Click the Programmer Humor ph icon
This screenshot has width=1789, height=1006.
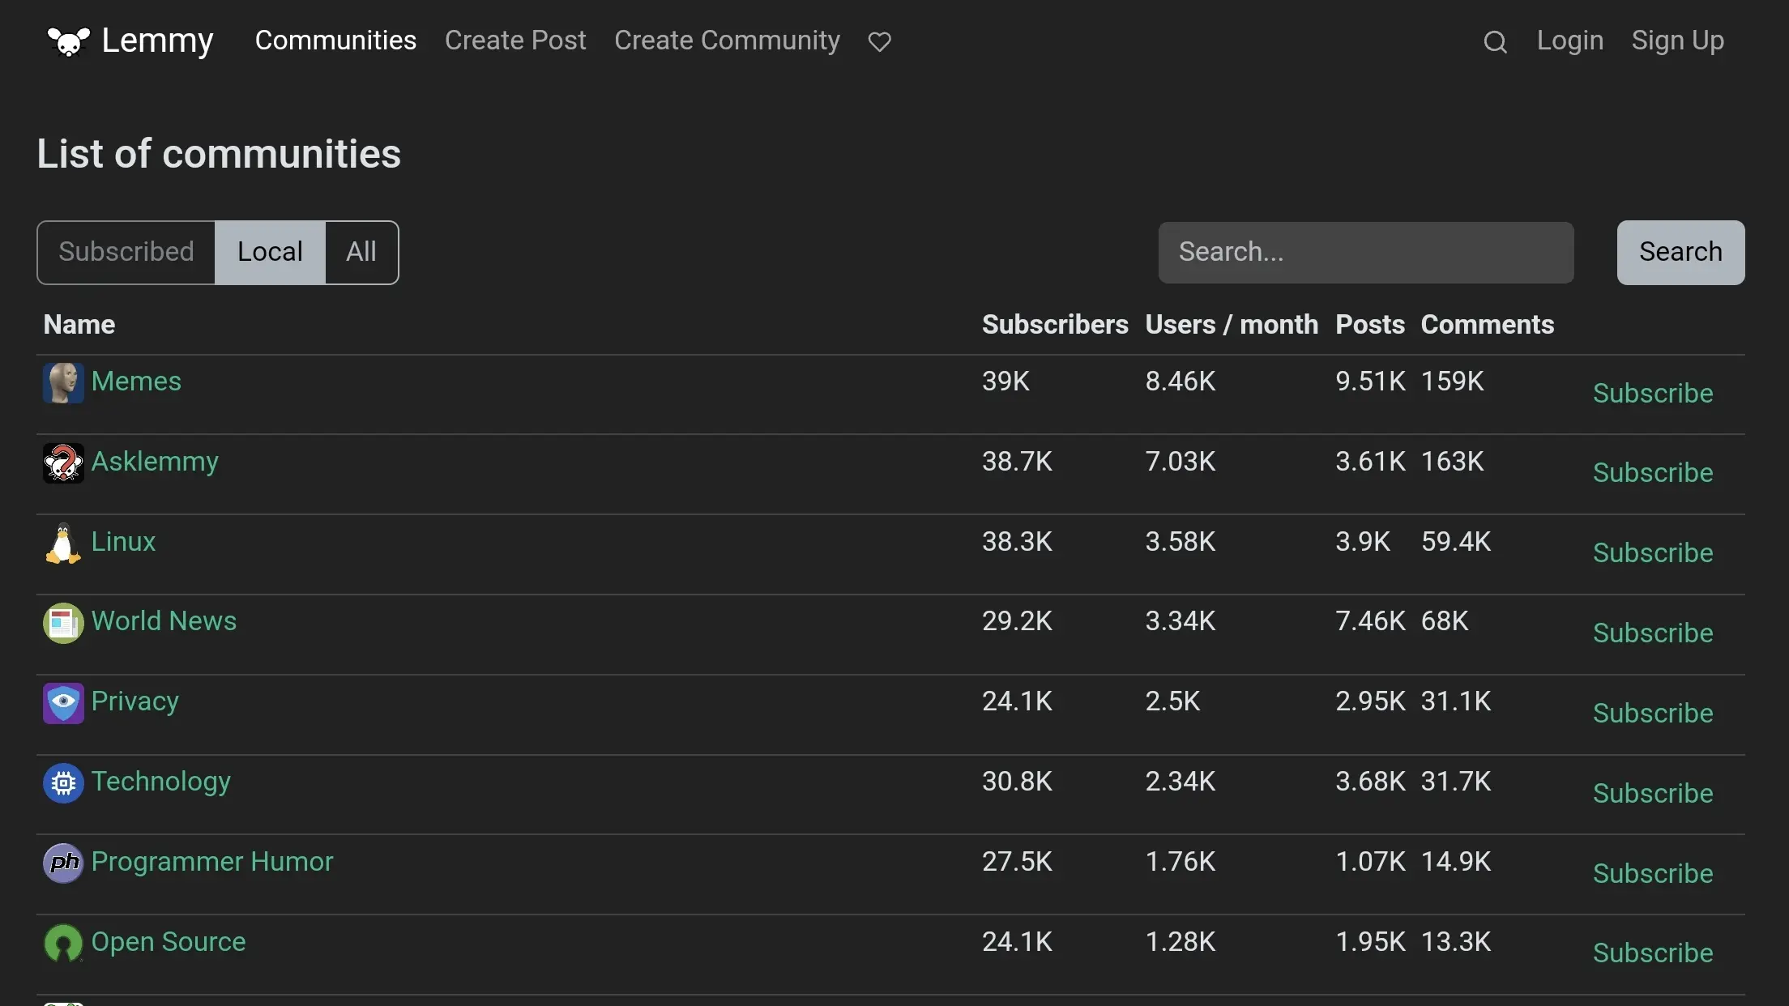(x=63, y=863)
